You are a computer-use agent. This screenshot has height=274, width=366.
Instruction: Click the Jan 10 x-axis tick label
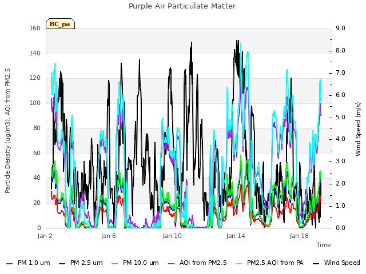click(172, 236)
